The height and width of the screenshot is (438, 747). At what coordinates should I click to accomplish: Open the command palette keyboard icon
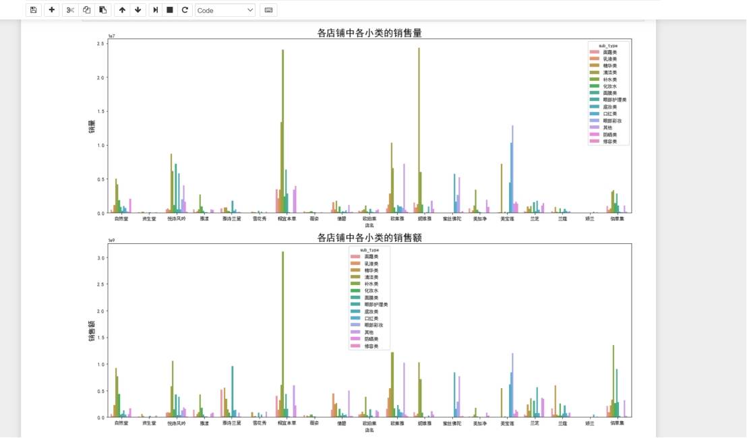269,10
